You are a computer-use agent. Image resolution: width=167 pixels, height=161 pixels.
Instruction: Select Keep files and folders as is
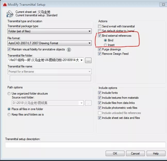[x=9, y=114]
